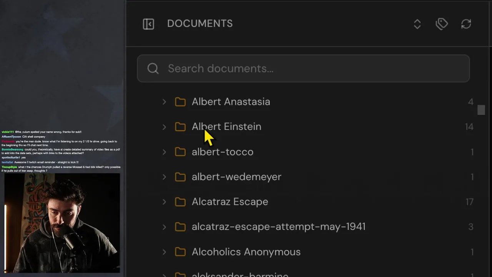Click the Search documents input field
The width and height of the screenshot is (492, 277).
point(307,68)
